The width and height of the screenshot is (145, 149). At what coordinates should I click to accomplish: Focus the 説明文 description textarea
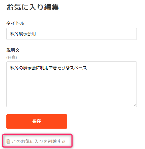tap(72, 84)
